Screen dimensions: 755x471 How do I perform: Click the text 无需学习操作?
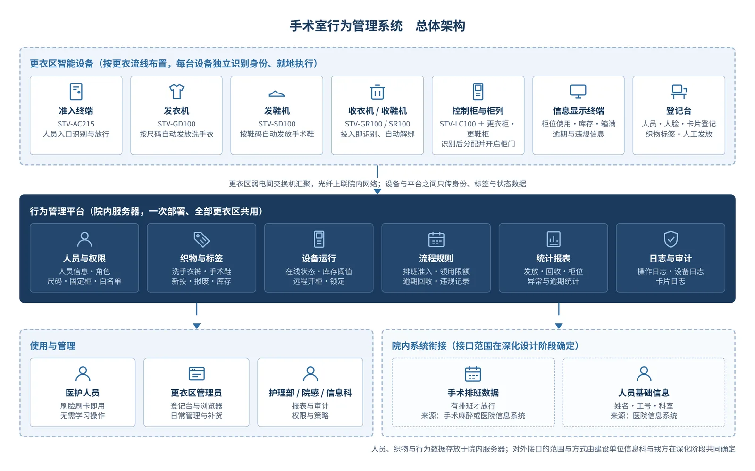pyautogui.click(x=83, y=416)
